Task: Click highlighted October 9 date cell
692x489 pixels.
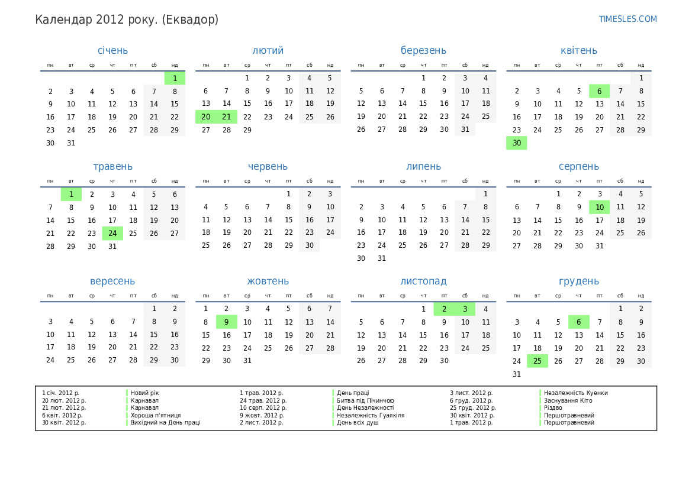Action: click(227, 322)
